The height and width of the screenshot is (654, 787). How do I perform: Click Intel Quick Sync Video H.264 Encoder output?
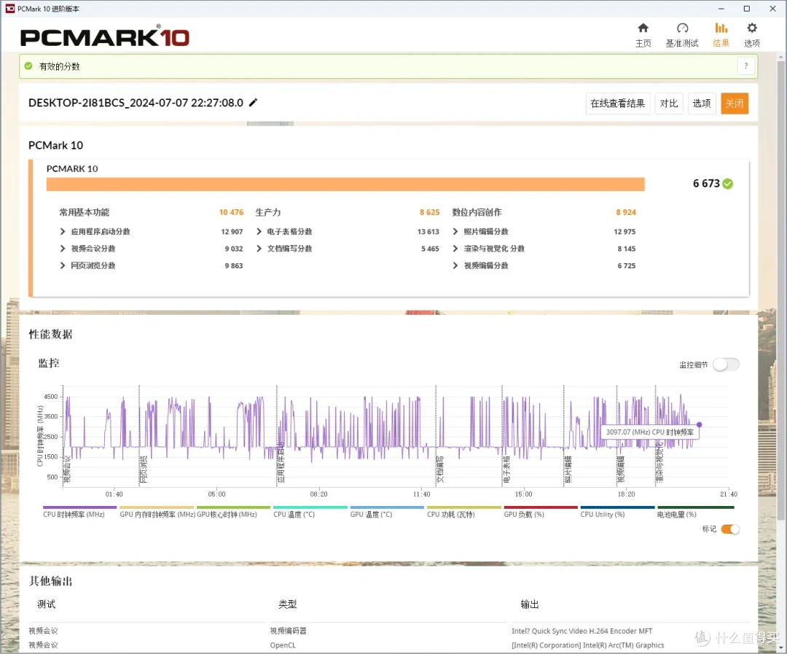click(x=582, y=631)
